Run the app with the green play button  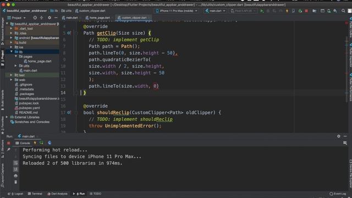coord(262,11)
